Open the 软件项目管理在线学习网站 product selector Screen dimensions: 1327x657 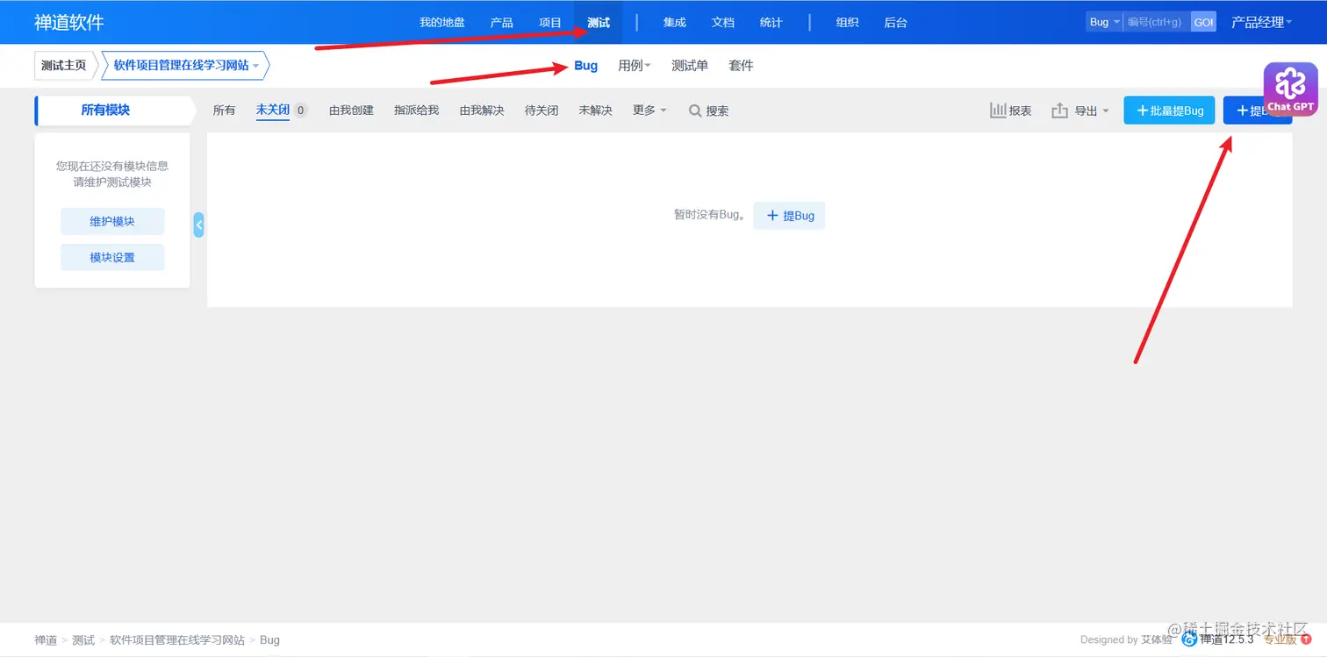tap(186, 66)
